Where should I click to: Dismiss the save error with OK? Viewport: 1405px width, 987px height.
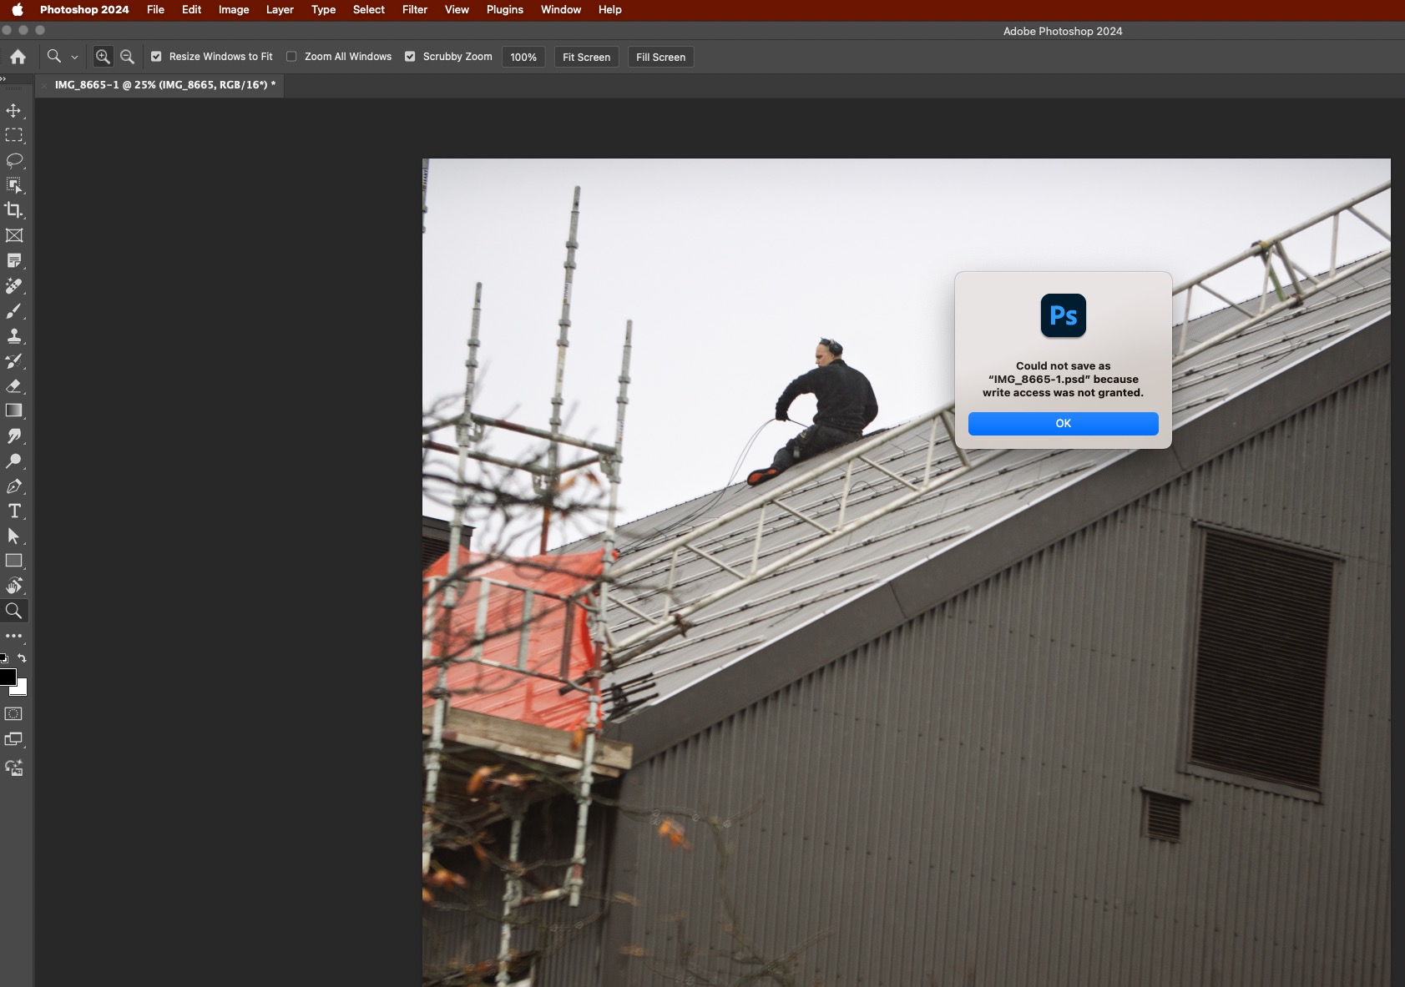(1063, 423)
